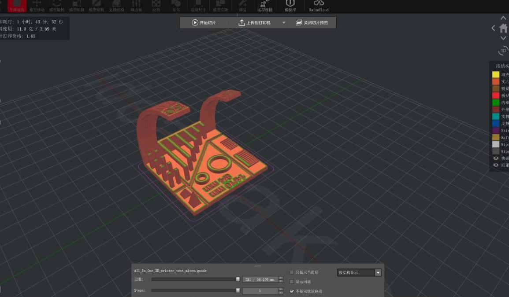Click the blue support legend swatch
The width and height of the screenshot is (509, 297).
[x=496, y=124]
